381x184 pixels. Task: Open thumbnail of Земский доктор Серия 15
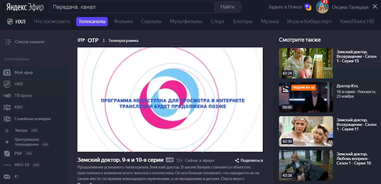(306, 63)
